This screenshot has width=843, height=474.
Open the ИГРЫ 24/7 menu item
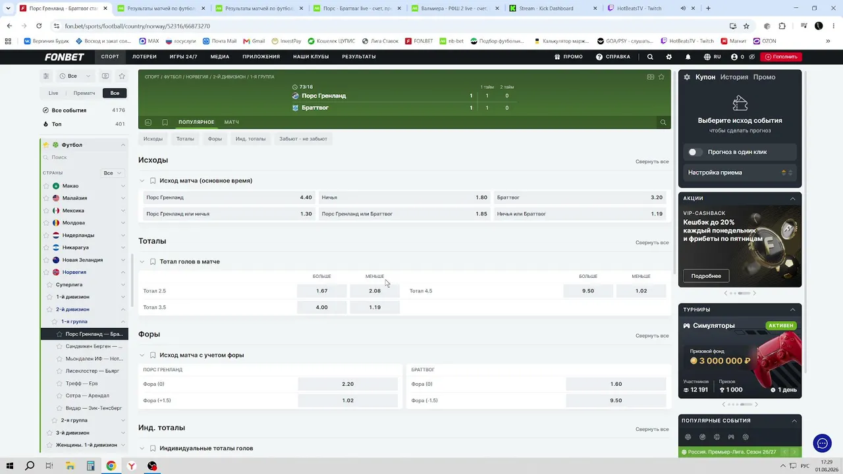pyautogui.click(x=184, y=57)
